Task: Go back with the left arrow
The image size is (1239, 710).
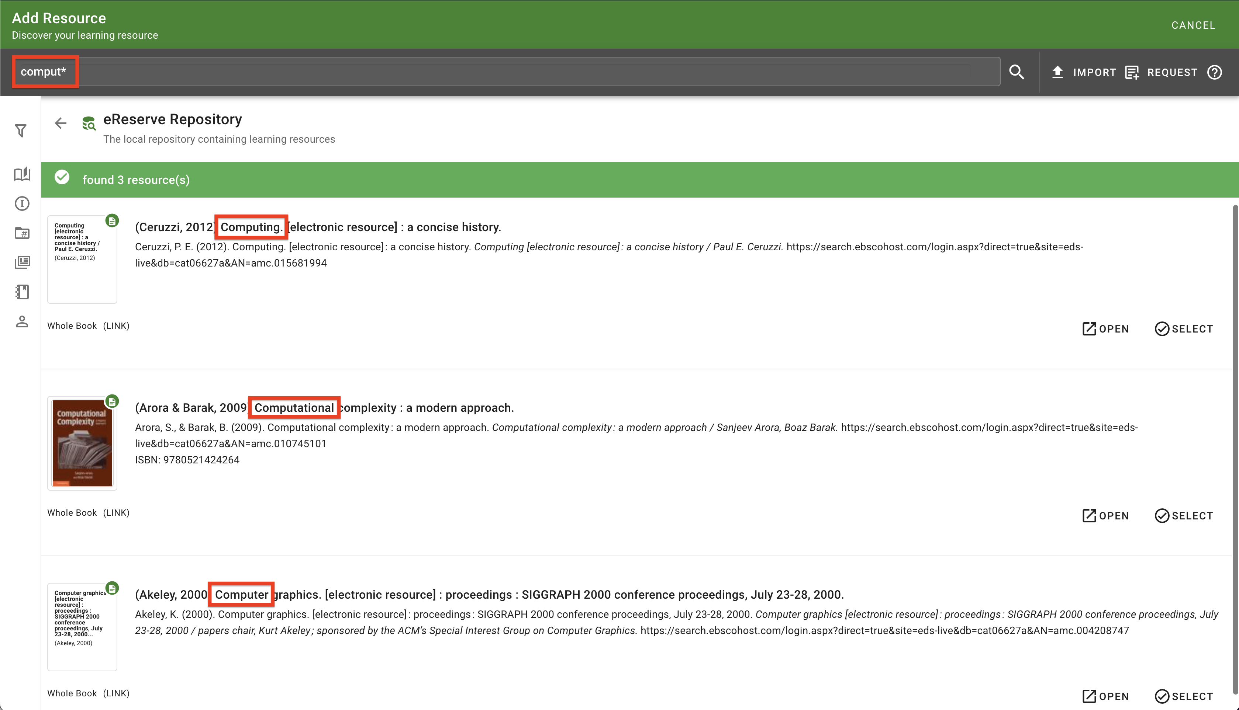Action: point(61,123)
